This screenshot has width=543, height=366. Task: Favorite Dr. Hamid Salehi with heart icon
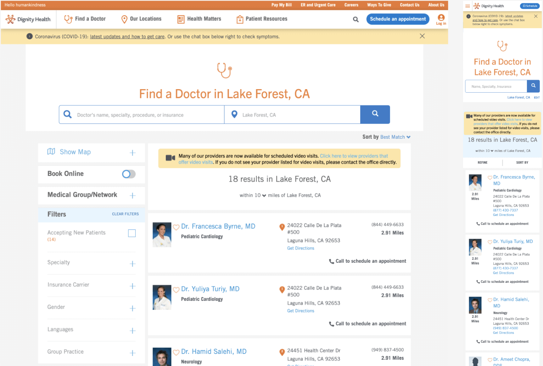(176, 352)
